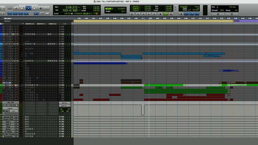Open the Nudge value dropdown
Viewport: 258px width, 145px height.
tap(125, 11)
